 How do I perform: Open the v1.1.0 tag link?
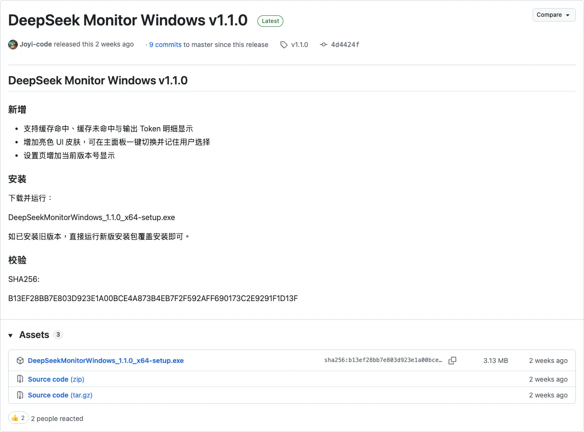(x=300, y=45)
